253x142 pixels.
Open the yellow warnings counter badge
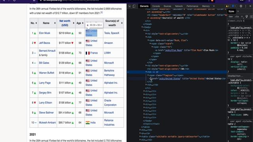(x=228, y=6)
